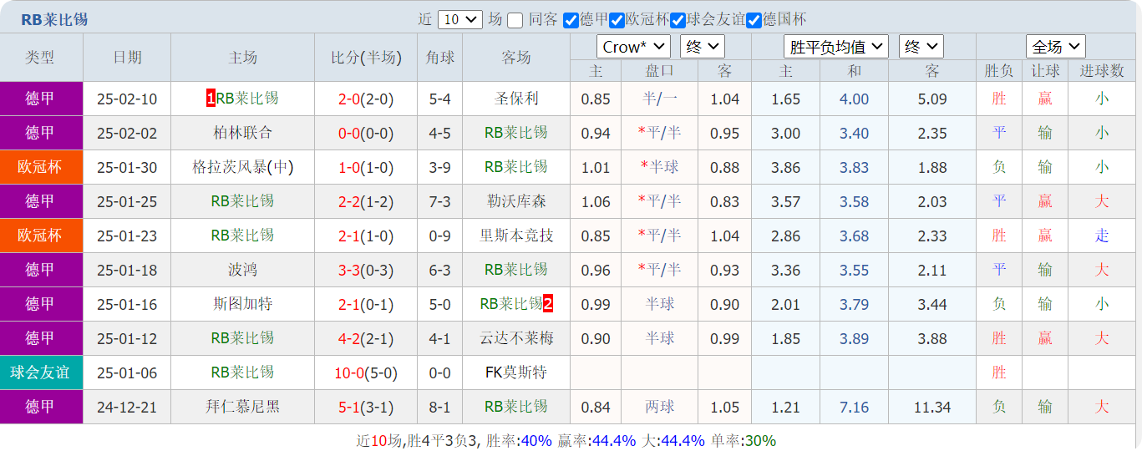Click the 比分(半场) column header
The width and height of the screenshot is (1142, 451).
pyautogui.click(x=366, y=58)
